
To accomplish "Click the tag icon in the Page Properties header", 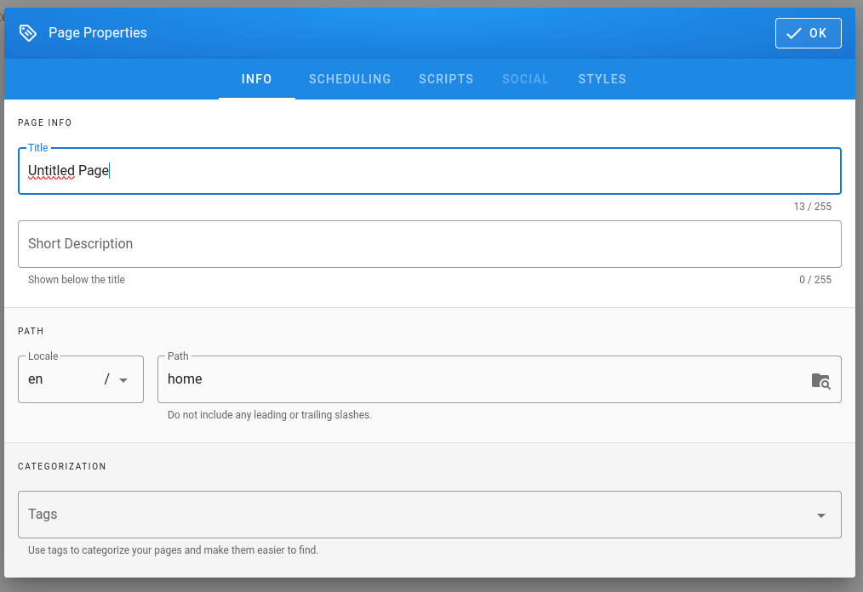I will (x=28, y=32).
